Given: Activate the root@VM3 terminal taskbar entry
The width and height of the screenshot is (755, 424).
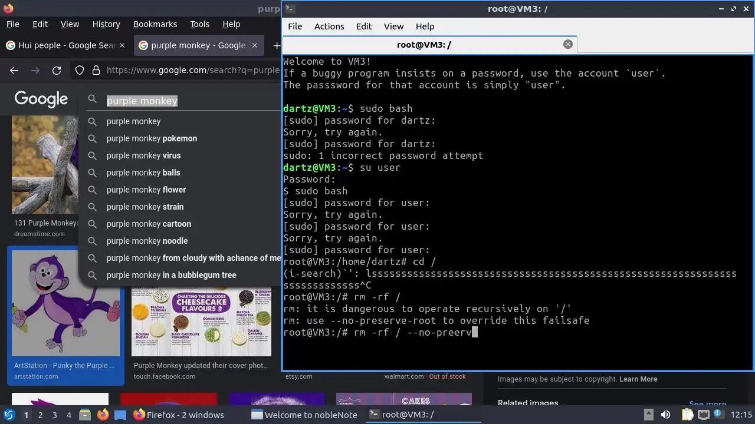Looking at the screenshot, I should [422, 415].
